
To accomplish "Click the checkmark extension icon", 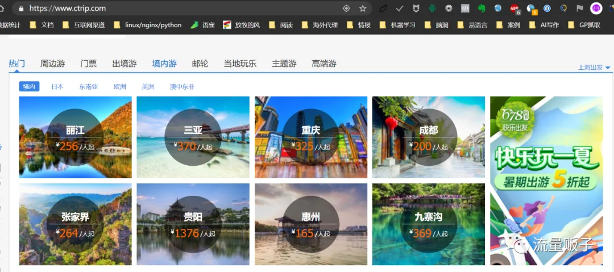I will (400, 8).
